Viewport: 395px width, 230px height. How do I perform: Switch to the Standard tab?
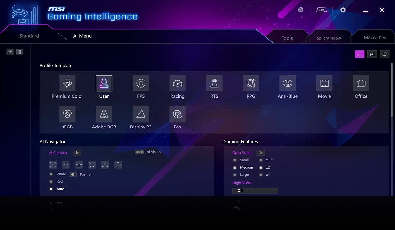(29, 36)
